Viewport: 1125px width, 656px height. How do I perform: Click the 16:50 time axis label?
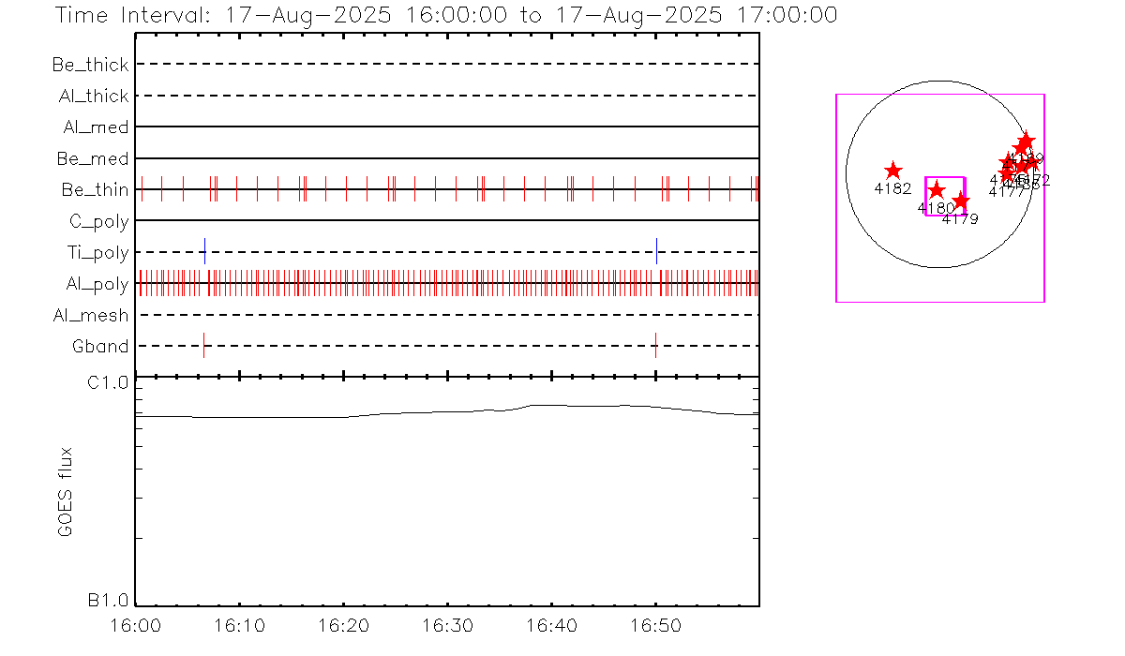[654, 625]
